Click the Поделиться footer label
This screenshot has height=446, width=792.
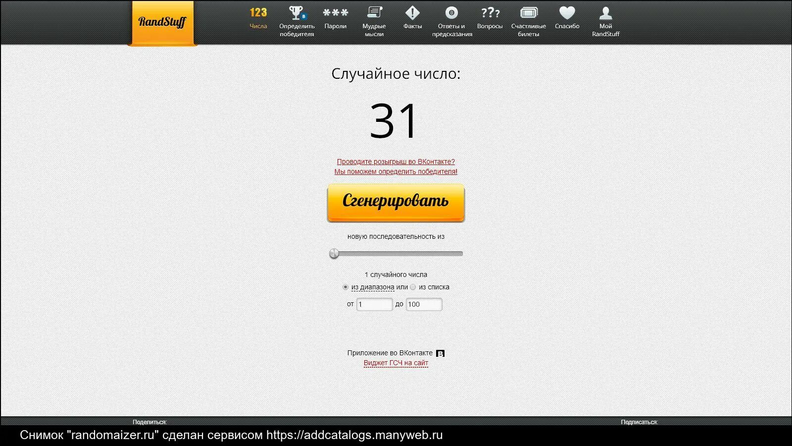(149, 422)
